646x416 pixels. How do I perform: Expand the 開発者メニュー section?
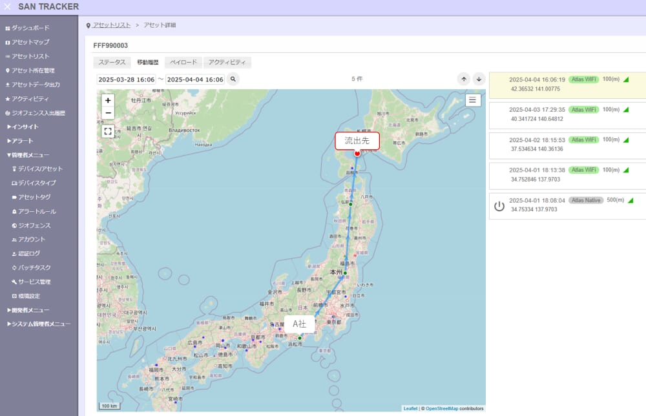tap(27, 310)
